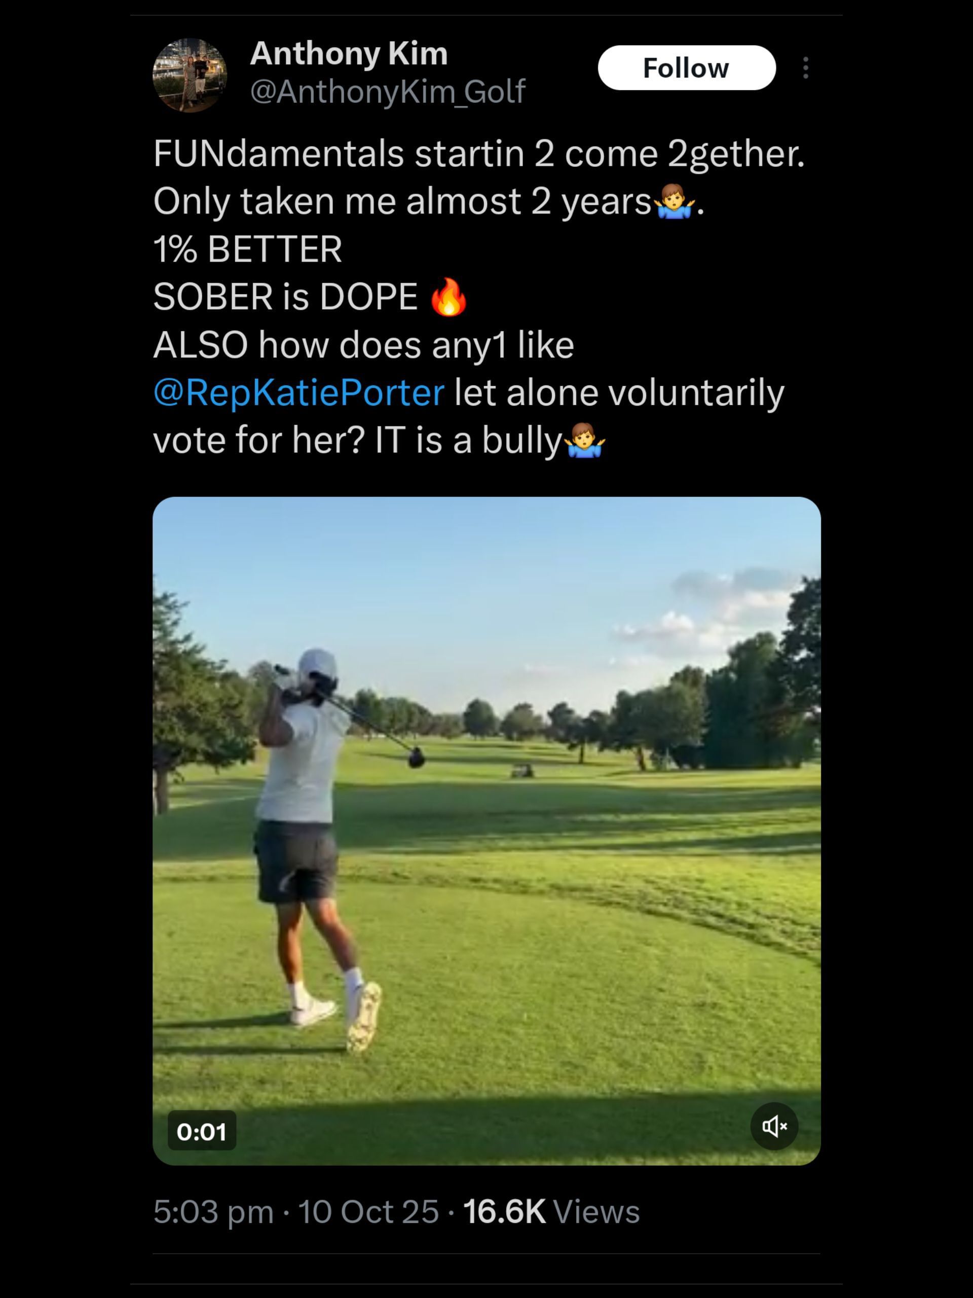Screen dimensions: 973x1298
Task: Click the 'FUNdamentals startin 2 come 2gether' text
Action: click(x=479, y=154)
